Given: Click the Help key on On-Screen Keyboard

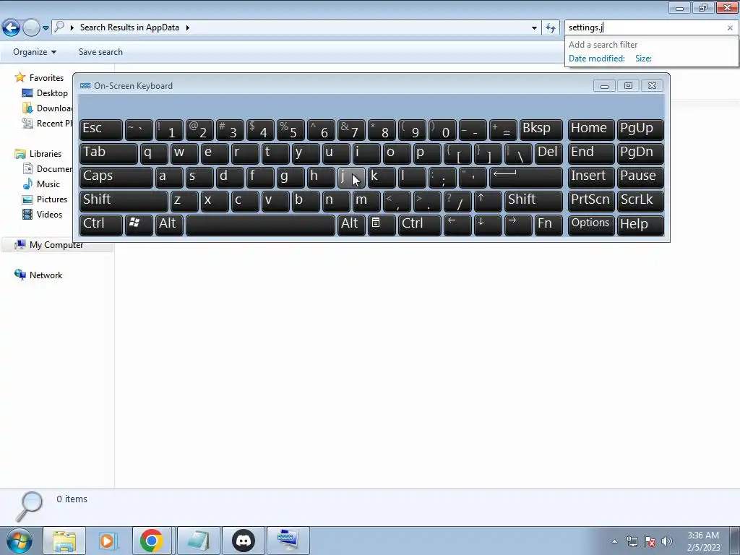Looking at the screenshot, I should pyautogui.click(x=640, y=225).
